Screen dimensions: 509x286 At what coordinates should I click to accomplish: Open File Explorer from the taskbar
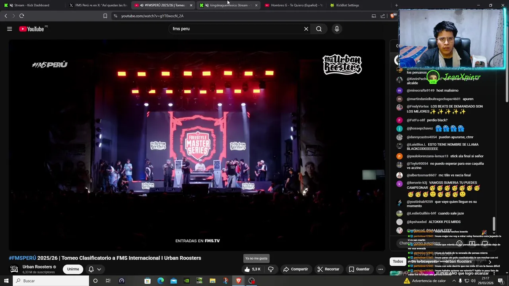pyautogui.click(x=212, y=281)
